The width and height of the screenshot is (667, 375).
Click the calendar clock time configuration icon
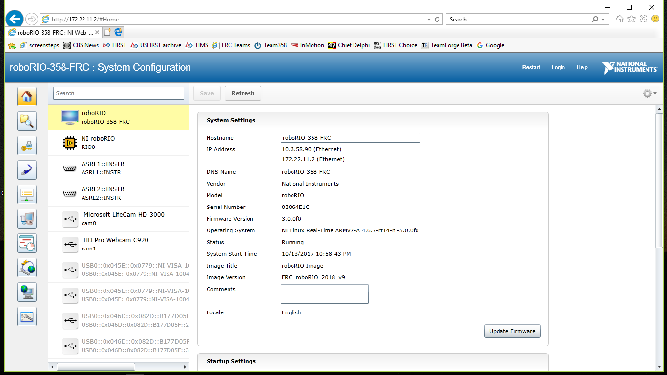(x=27, y=243)
